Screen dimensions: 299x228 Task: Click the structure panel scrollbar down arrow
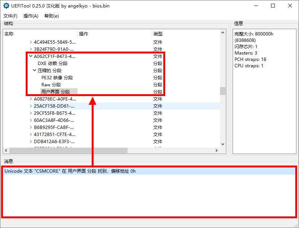pyautogui.click(x=223, y=144)
